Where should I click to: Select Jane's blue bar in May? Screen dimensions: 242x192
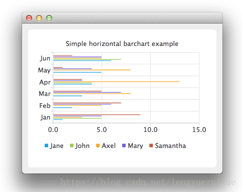pyautogui.click(x=78, y=72)
